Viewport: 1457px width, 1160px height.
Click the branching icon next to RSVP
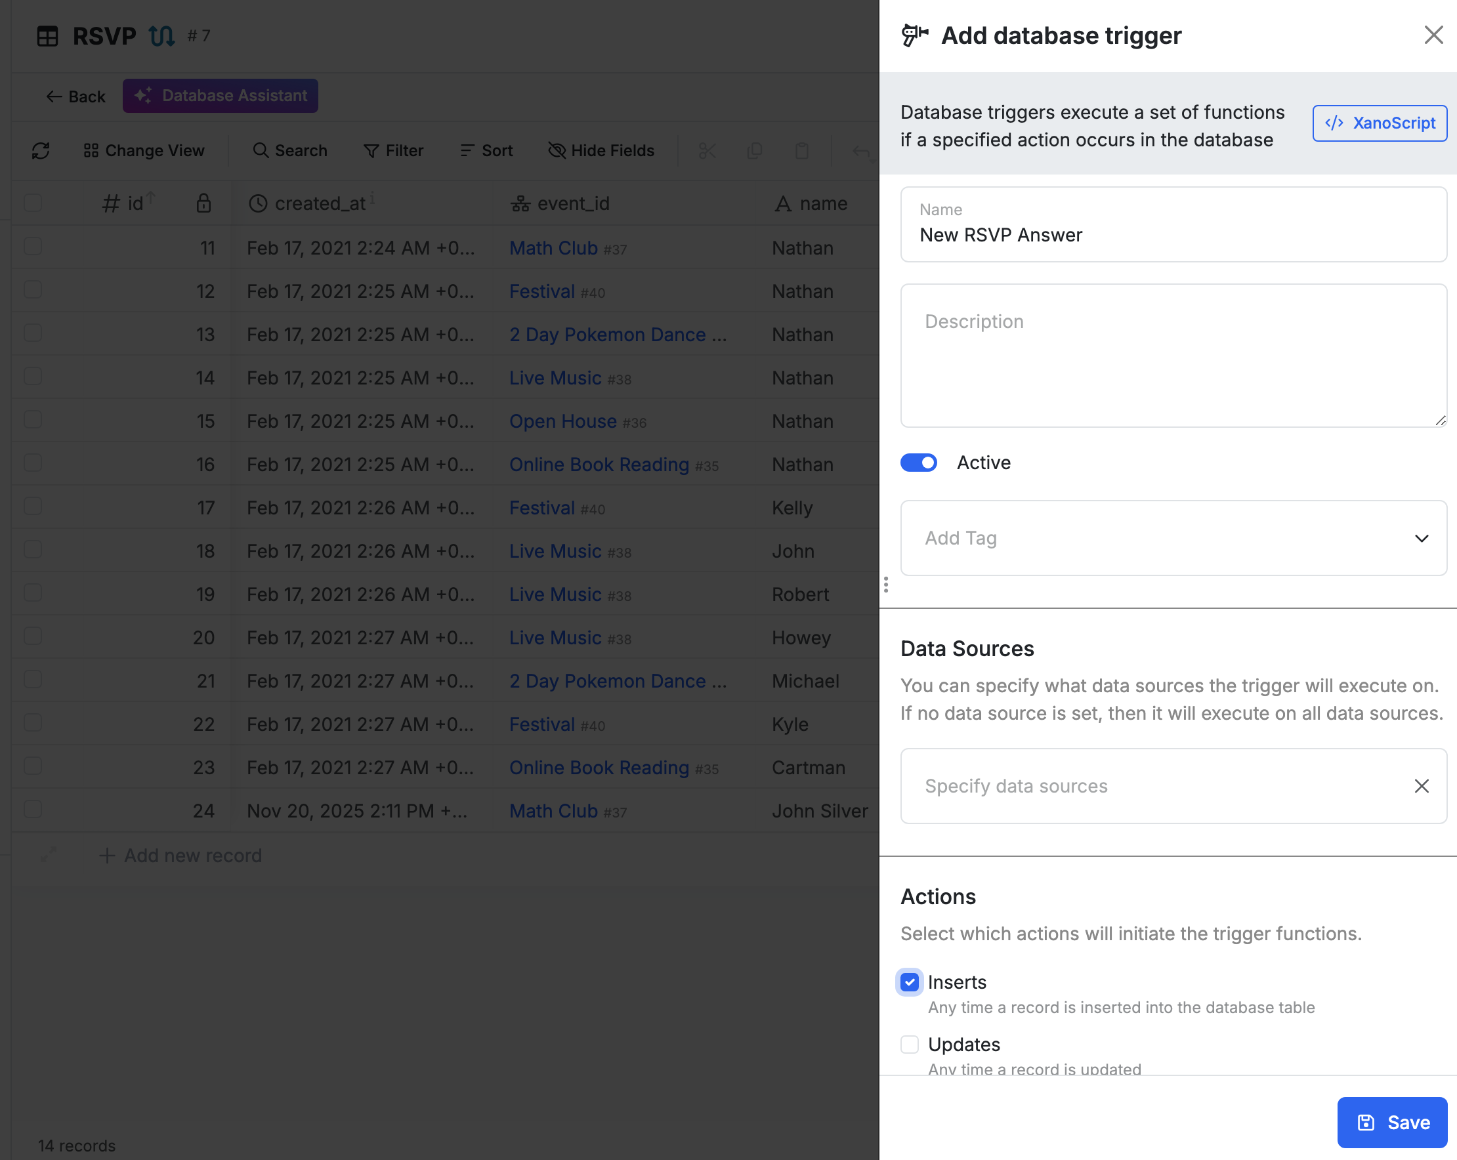[x=162, y=35]
